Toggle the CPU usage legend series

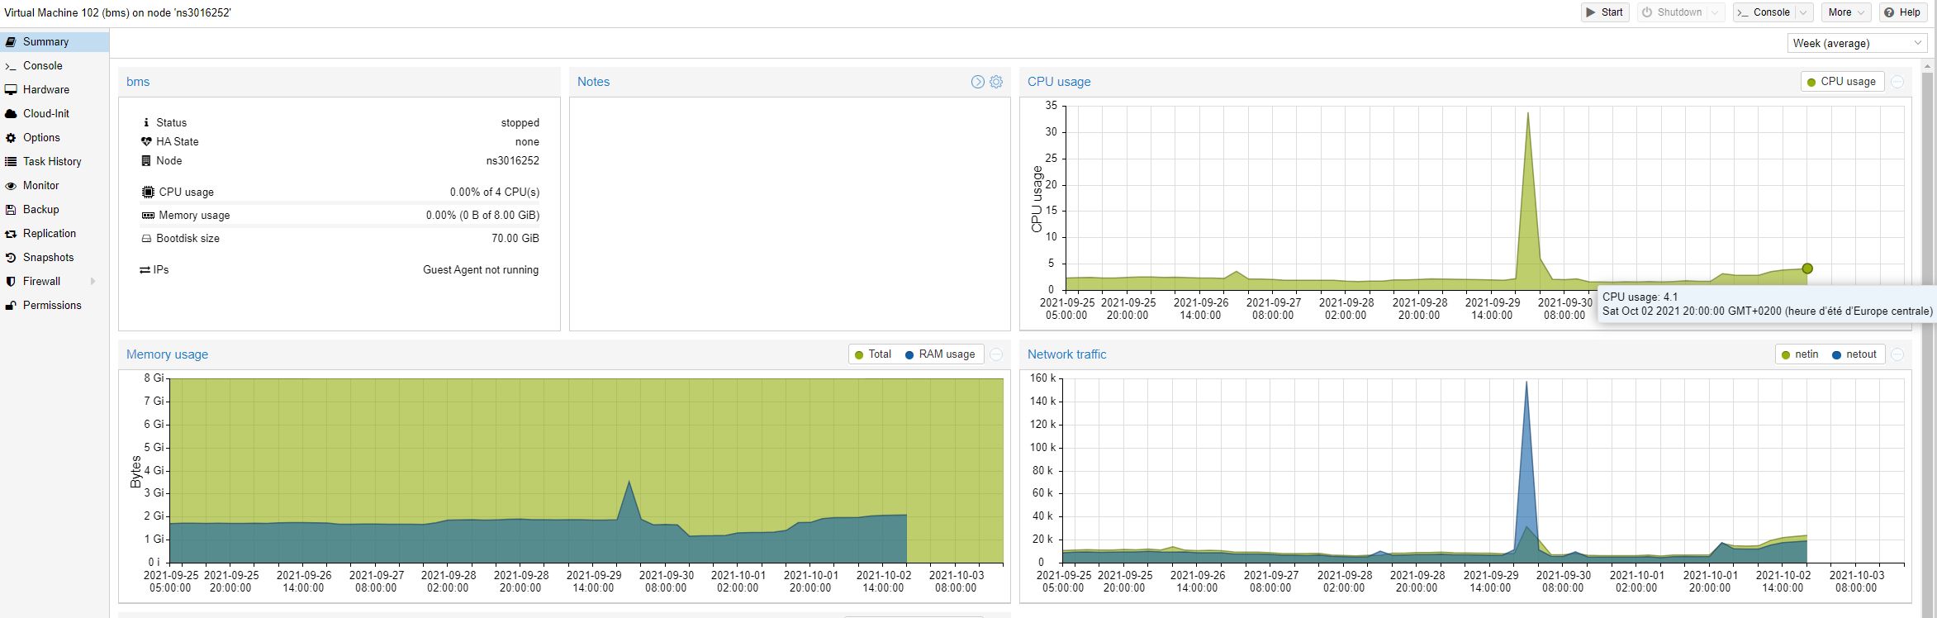[x=1841, y=82]
